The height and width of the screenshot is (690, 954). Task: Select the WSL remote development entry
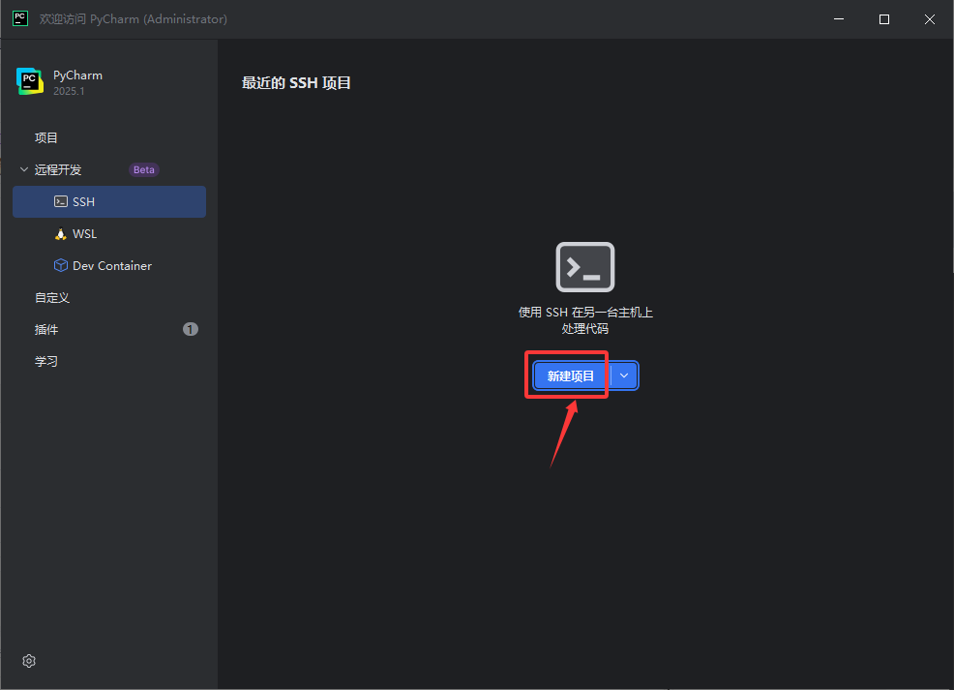[x=109, y=233]
